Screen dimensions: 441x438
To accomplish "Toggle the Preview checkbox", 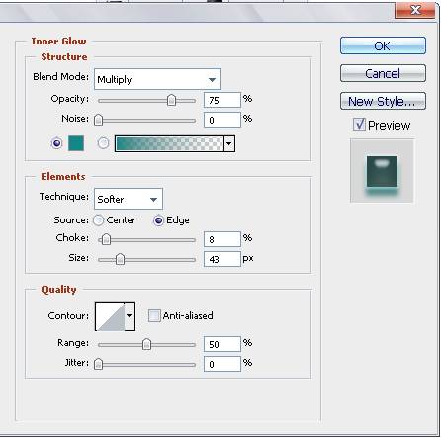I will 359,125.
